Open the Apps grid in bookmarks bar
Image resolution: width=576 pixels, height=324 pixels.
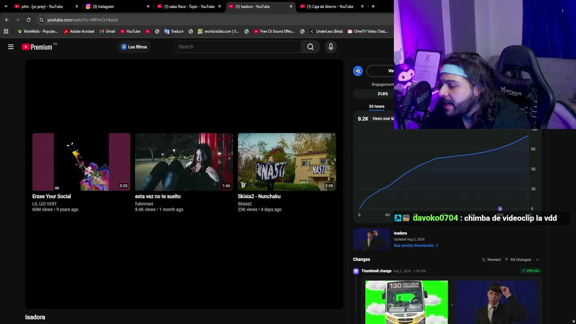(6, 31)
